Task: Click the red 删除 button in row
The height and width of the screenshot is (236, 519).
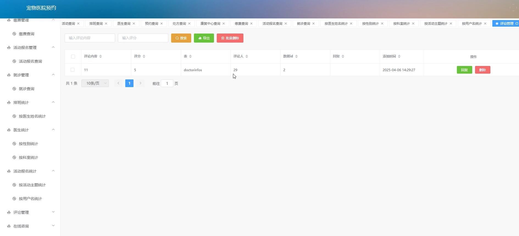Action: point(482,70)
